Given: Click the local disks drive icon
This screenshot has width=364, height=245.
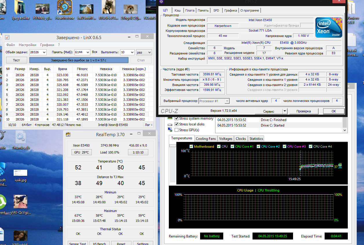Looking at the screenshot, I should [x=170, y=125].
